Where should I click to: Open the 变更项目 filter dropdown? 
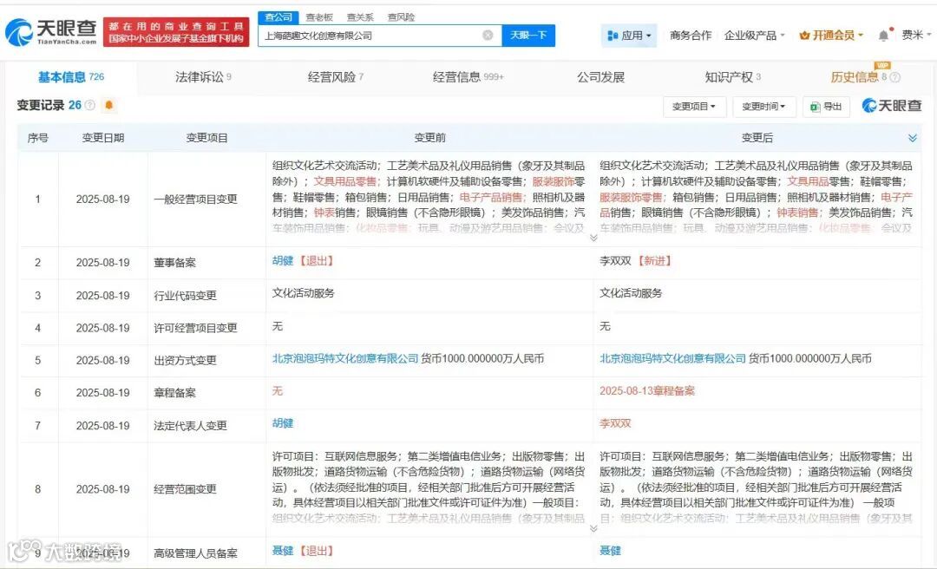(694, 107)
